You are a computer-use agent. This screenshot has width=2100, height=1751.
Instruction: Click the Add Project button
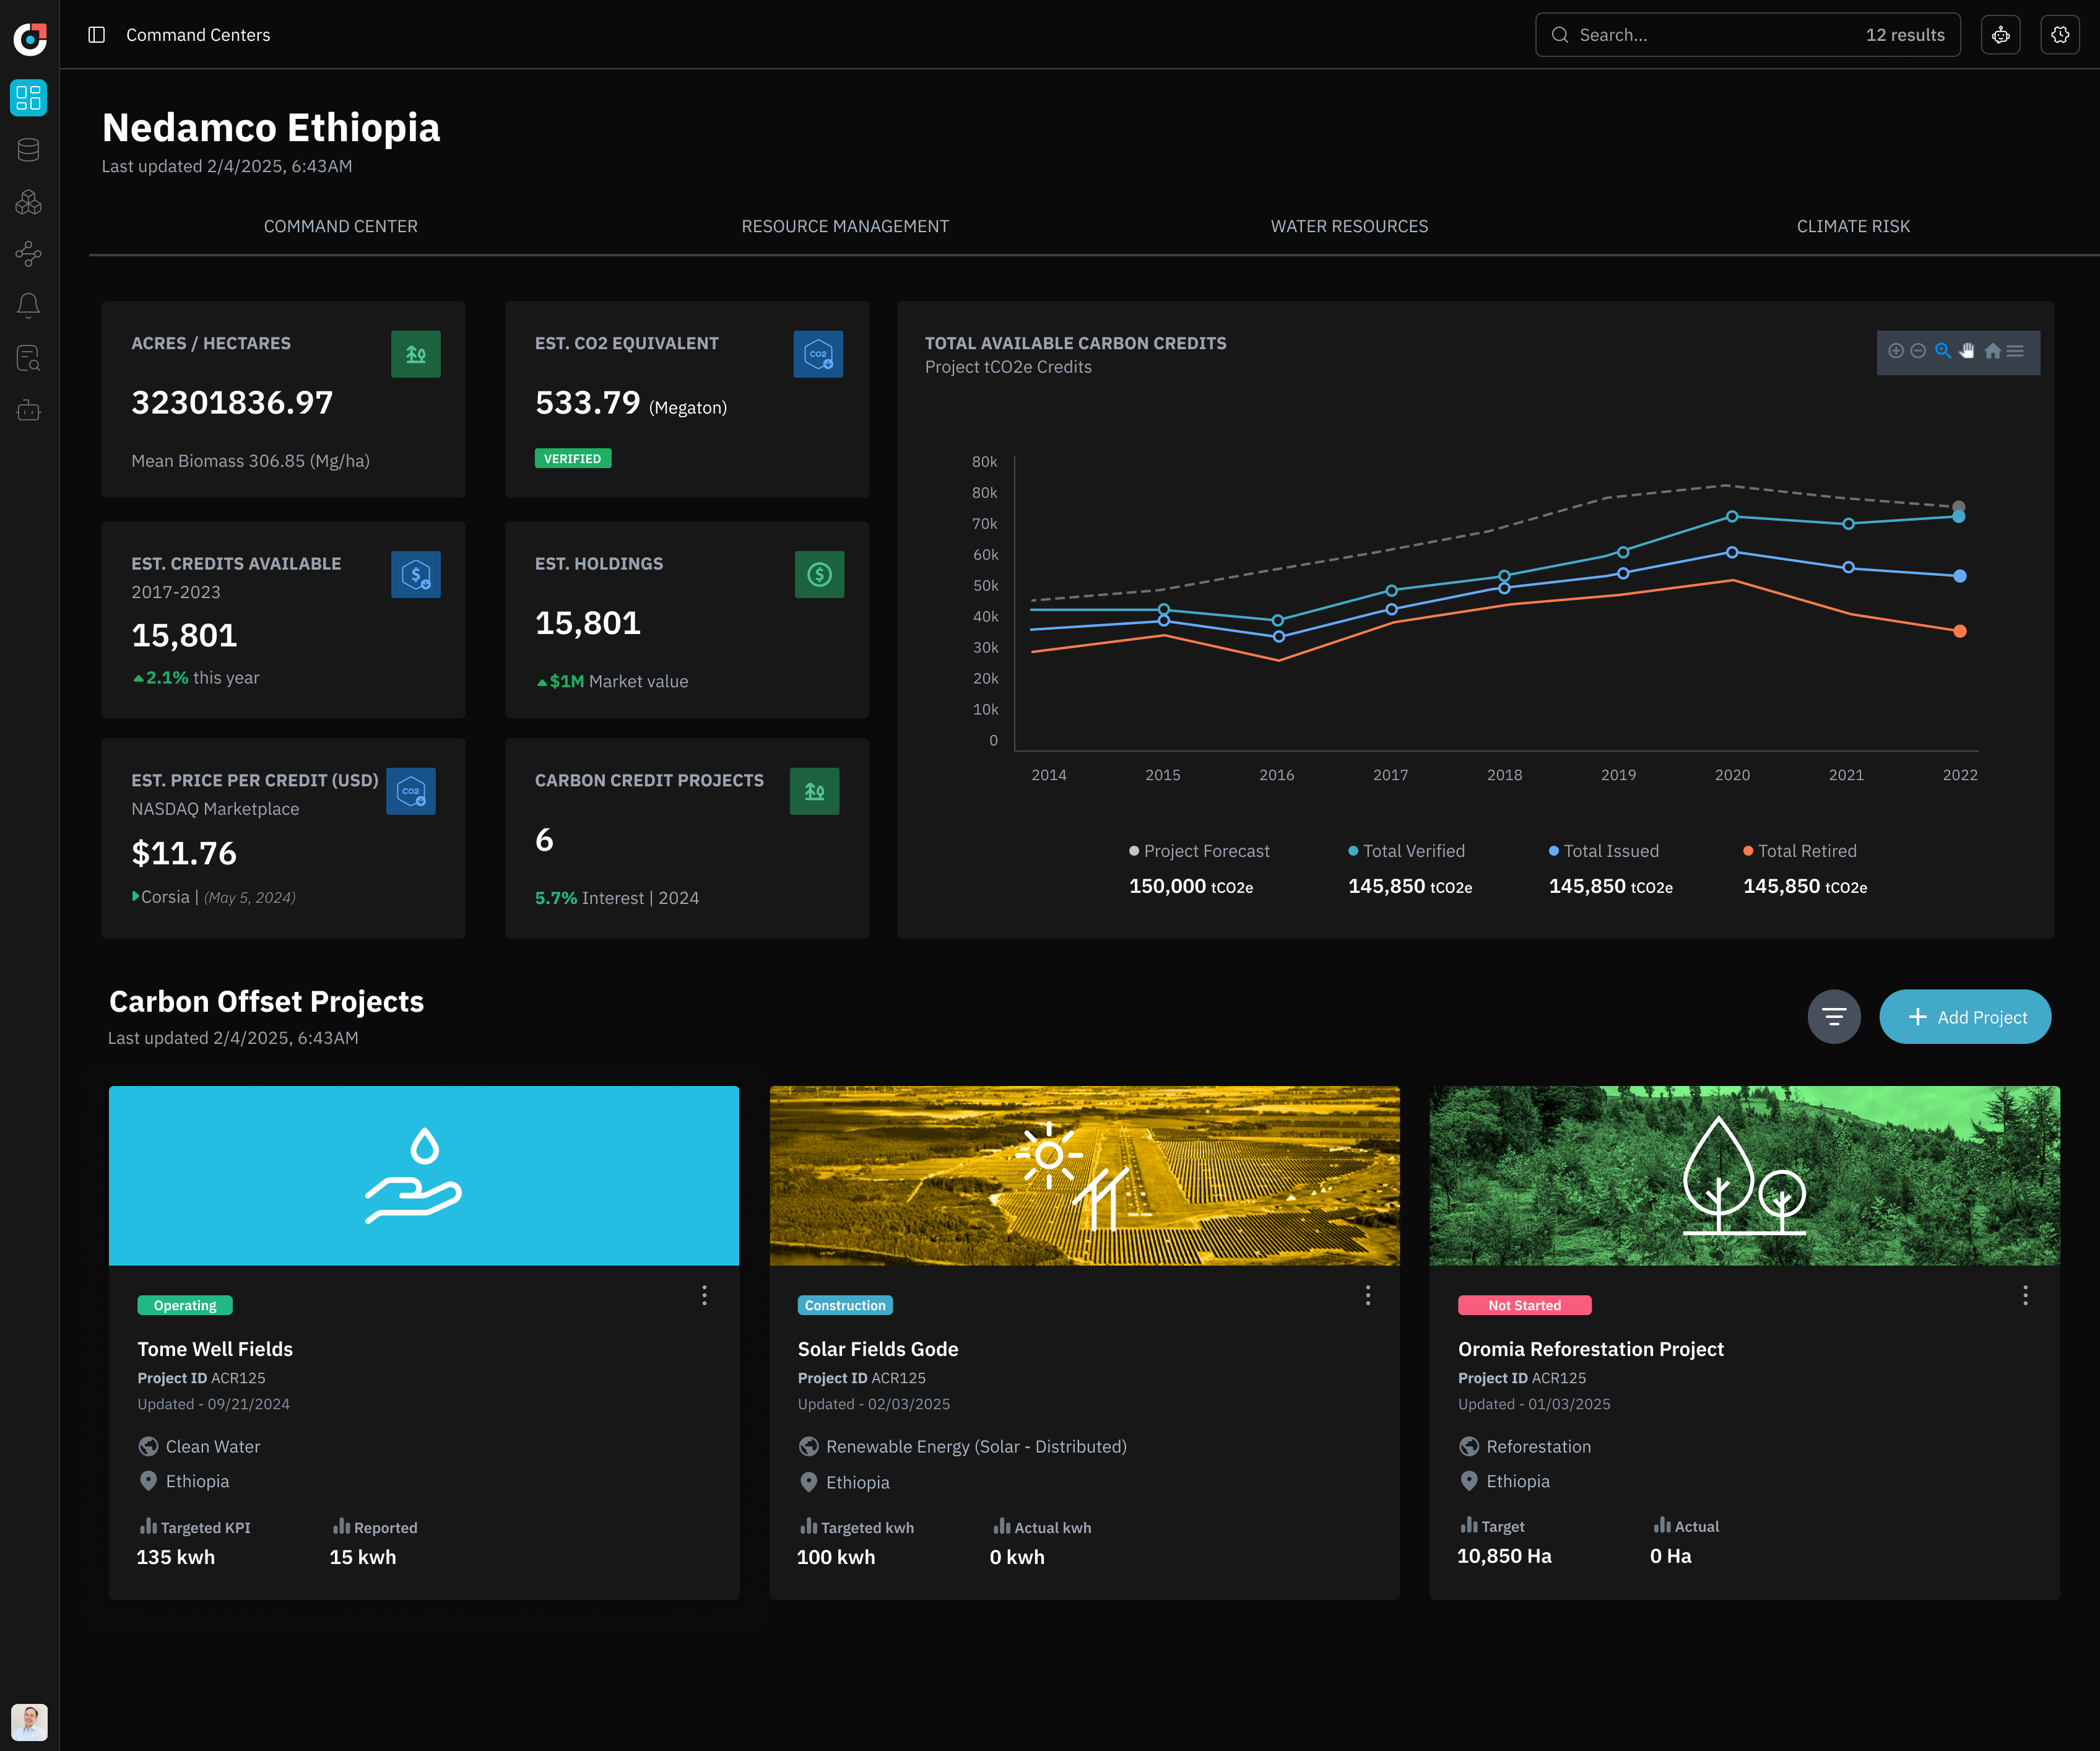[x=1965, y=1017]
